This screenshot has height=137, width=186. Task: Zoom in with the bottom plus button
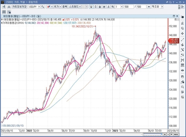(x=165, y=134)
